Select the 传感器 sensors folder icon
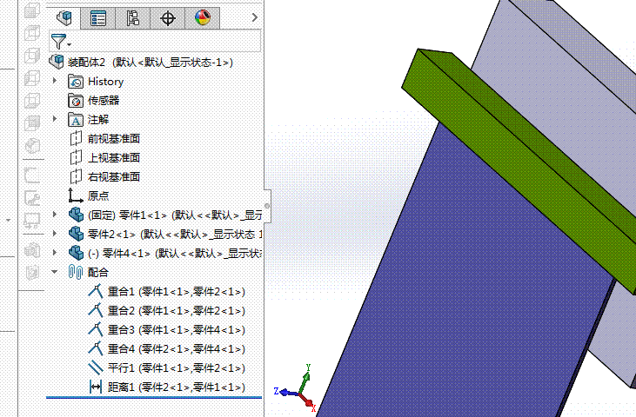This screenshot has width=636, height=417. [76, 100]
